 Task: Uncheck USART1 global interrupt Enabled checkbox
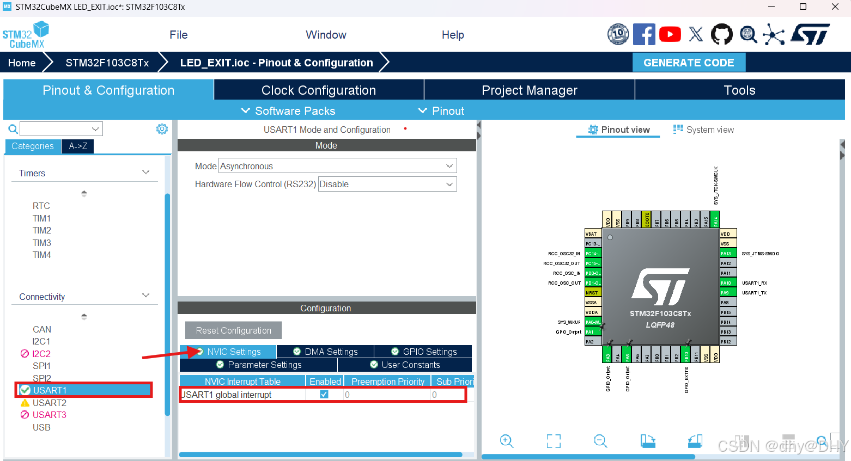pos(324,394)
